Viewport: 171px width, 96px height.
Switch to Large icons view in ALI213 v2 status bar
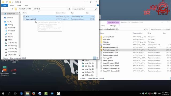point(97,58)
